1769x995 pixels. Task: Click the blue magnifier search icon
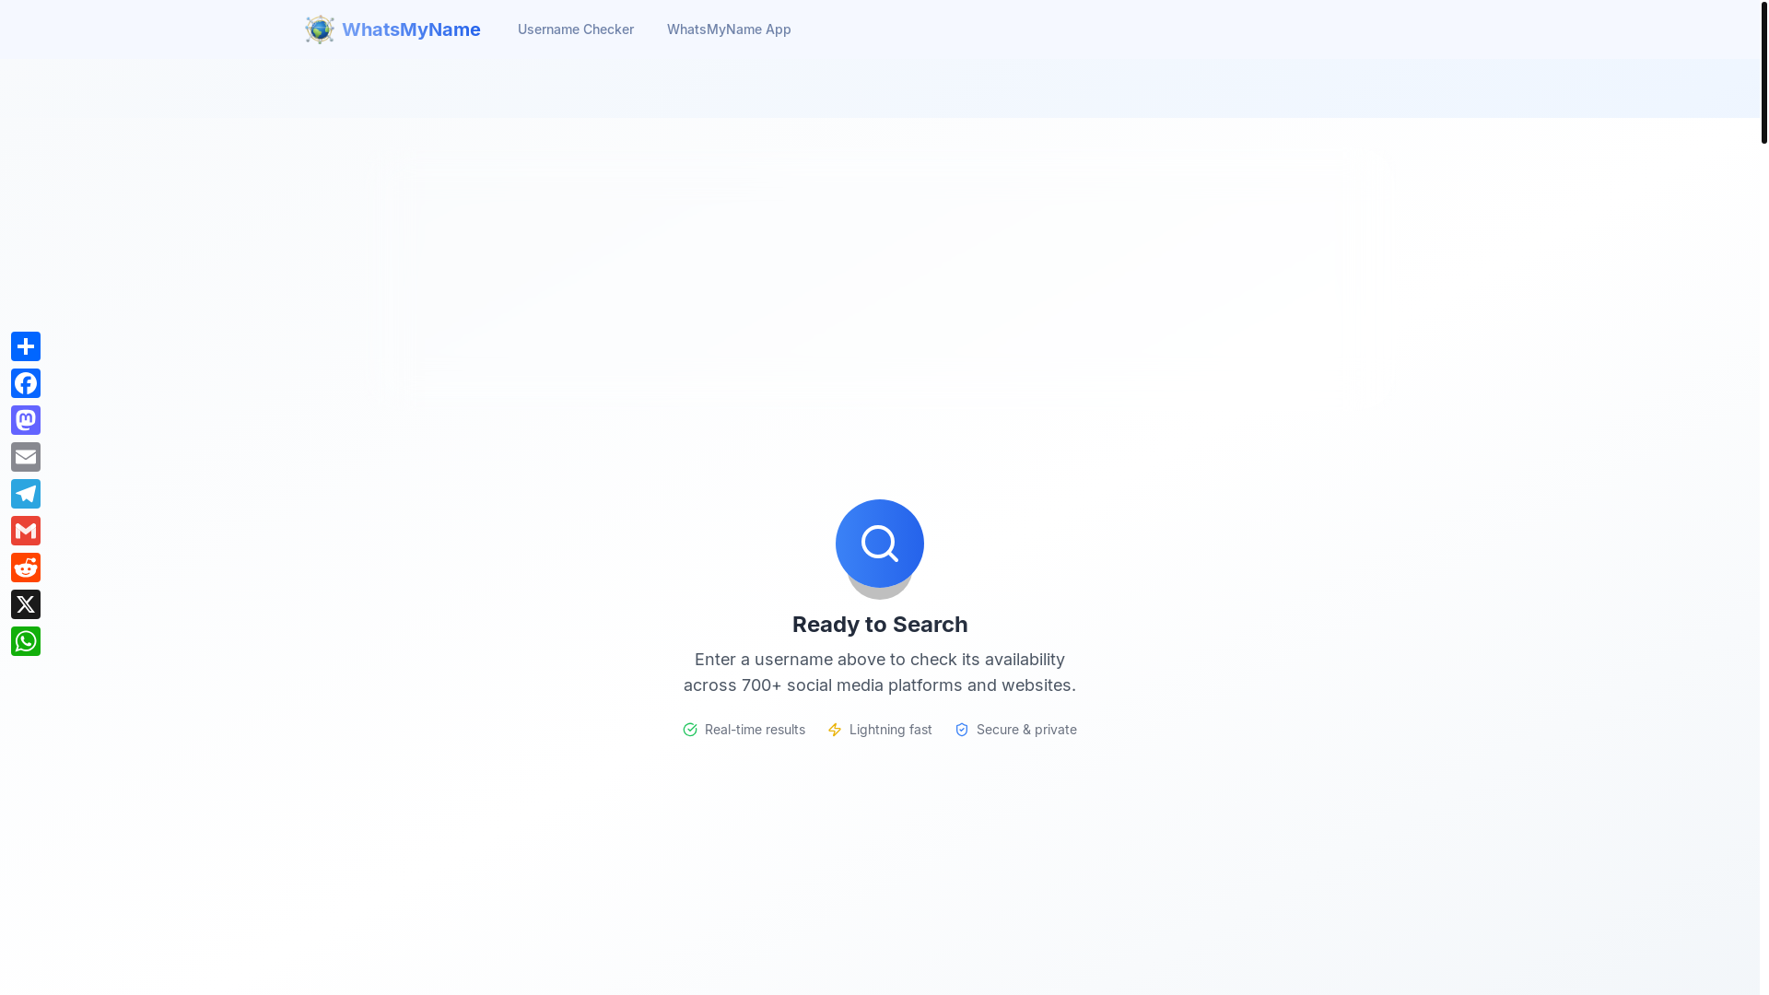(x=880, y=544)
